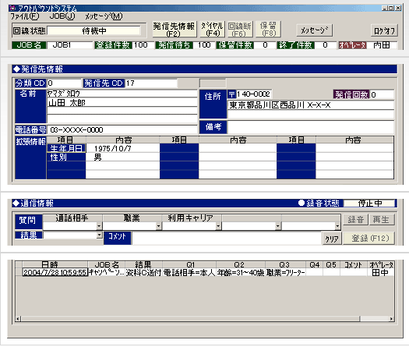Open the メッセージ(M) menu

click(104, 16)
